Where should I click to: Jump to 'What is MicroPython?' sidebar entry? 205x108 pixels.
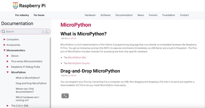(28, 78)
